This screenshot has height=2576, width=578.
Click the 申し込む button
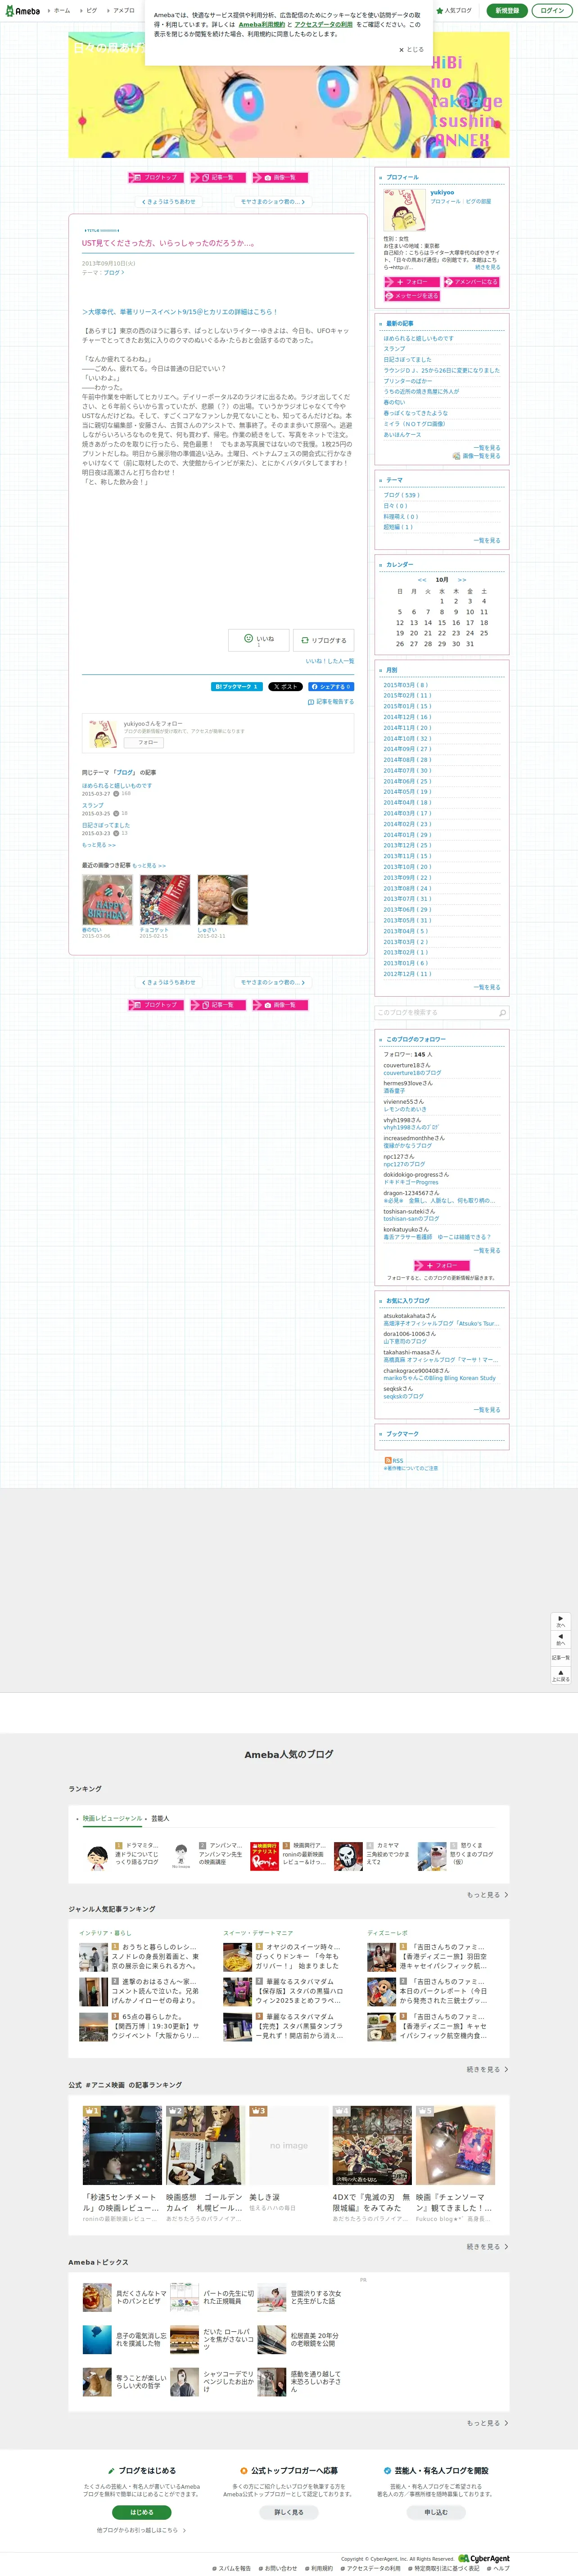point(436,2512)
